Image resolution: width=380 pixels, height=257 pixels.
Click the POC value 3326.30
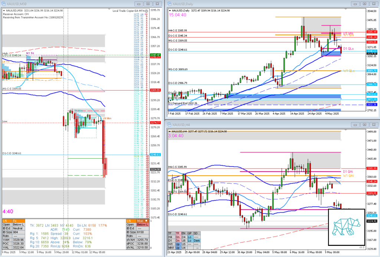19,244
